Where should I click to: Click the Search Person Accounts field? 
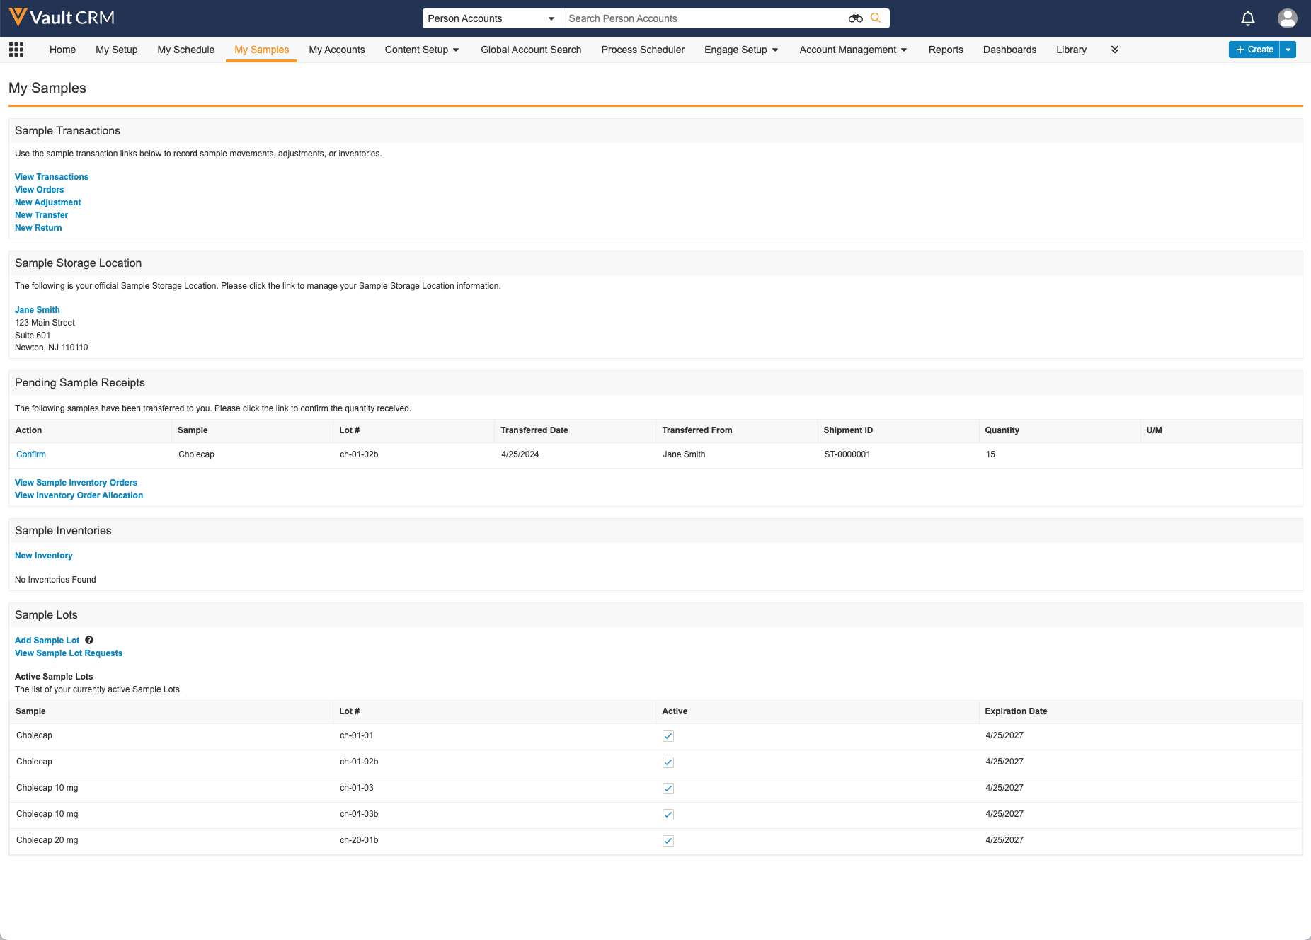704,18
